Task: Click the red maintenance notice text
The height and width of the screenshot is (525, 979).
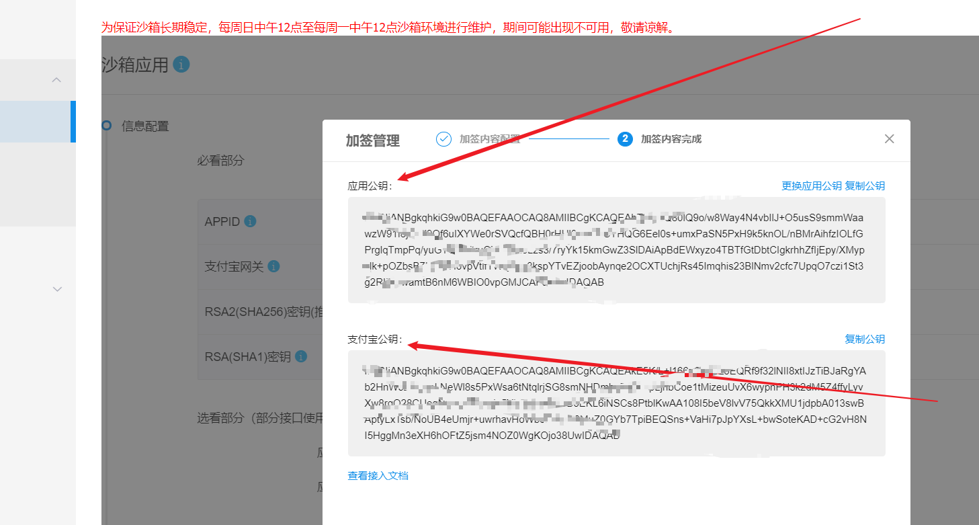Action: pyautogui.click(x=386, y=27)
